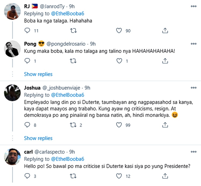Reply to Joshua's tweet
The image size is (201, 186).
(x=27, y=125)
